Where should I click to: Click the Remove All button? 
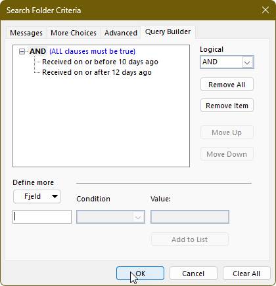tap(227, 85)
